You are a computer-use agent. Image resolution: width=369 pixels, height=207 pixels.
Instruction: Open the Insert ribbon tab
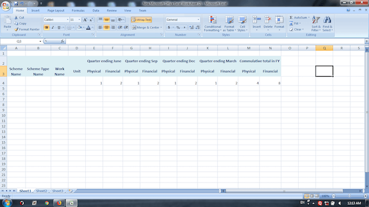pyautogui.click(x=35, y=11)
